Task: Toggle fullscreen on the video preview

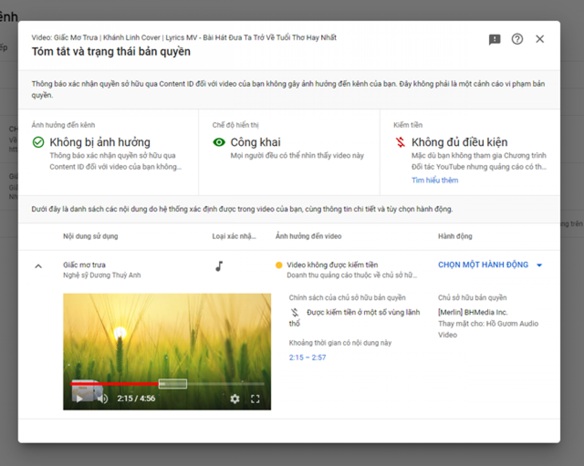Action: 255,399
